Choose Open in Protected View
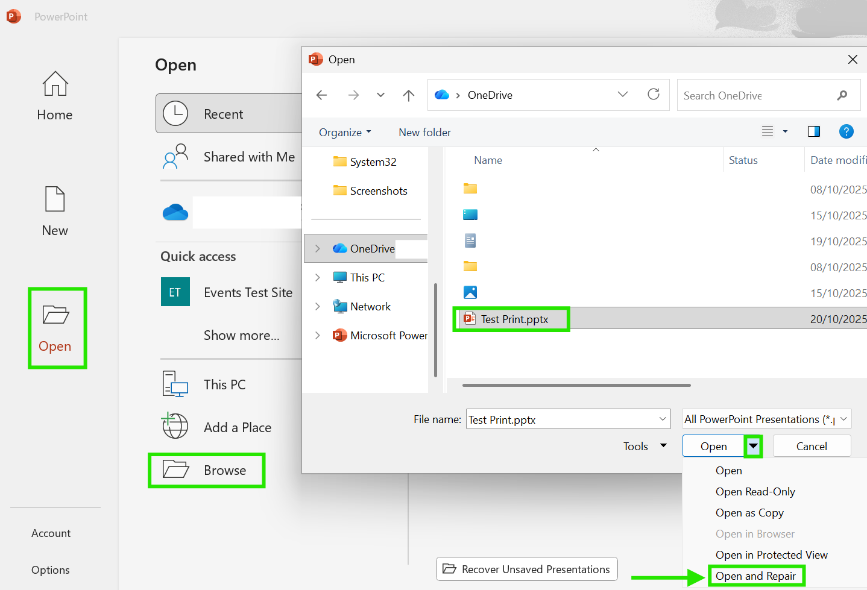 (772, 554)
